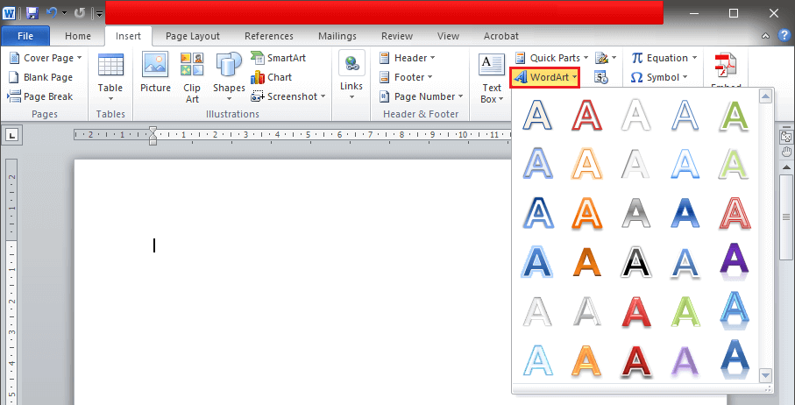795x405 pixels.
Task: Click the Undo arrow icon
Action: [x=52, y=13]
